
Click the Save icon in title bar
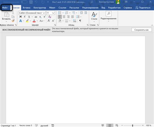[x=31, y=2]
